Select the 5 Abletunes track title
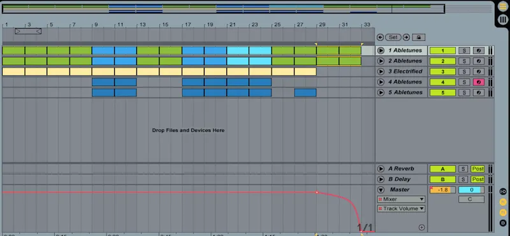The width and height of the screenshot is (510, 236). coord(405,92)
